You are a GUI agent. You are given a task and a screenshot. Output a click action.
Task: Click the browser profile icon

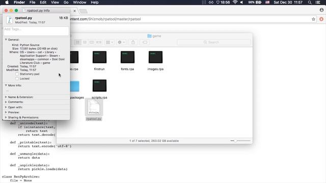coord(321,10)
